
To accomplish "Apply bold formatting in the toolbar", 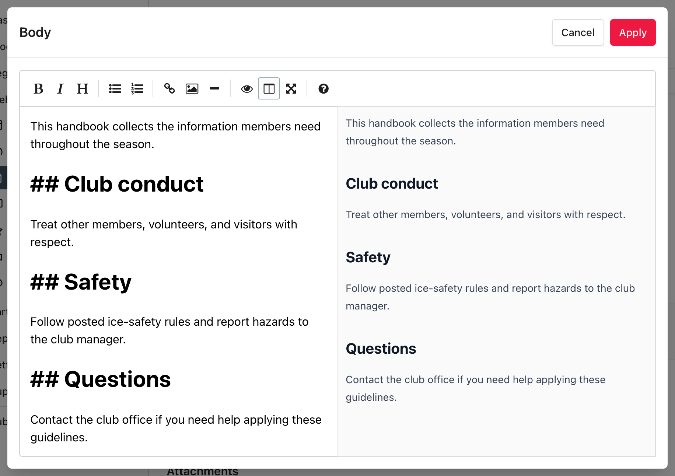I will point(38,89).
